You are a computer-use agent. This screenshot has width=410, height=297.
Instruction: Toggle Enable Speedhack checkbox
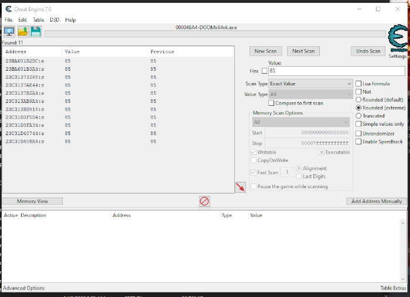point(358,141)
